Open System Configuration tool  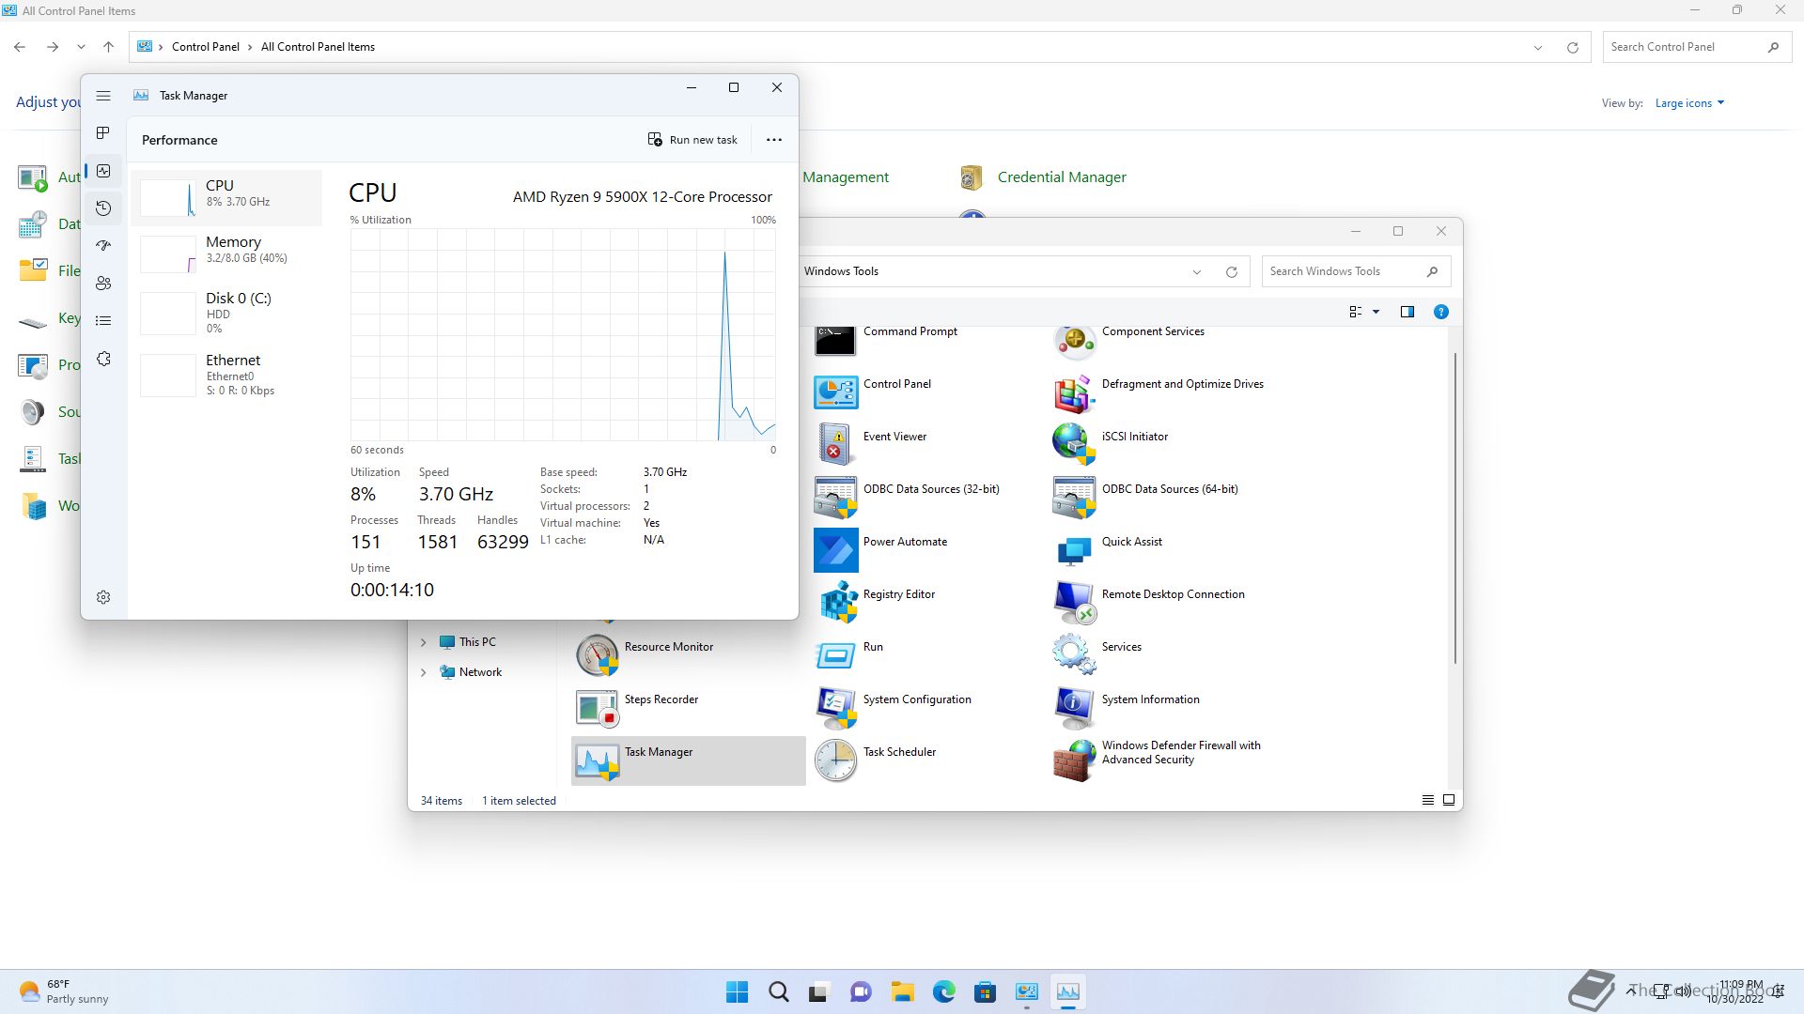coord(894,707)
